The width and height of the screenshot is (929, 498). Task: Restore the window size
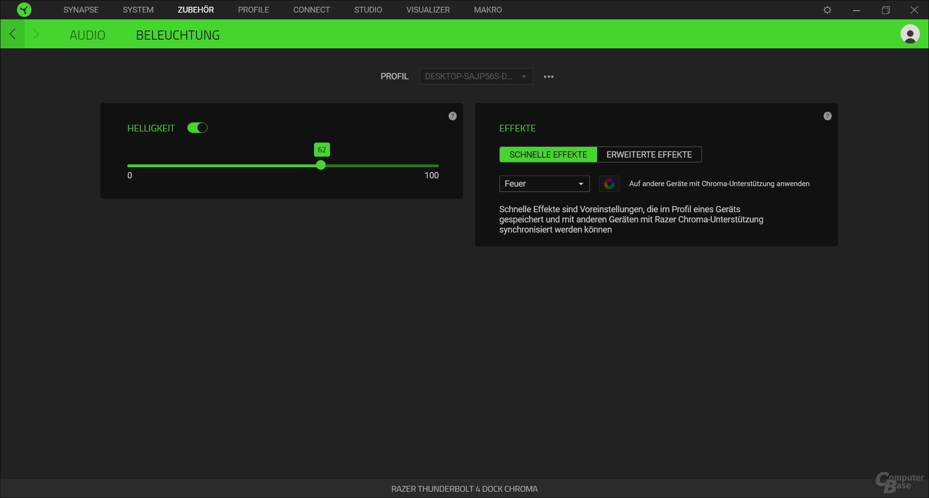pos(885,10)
